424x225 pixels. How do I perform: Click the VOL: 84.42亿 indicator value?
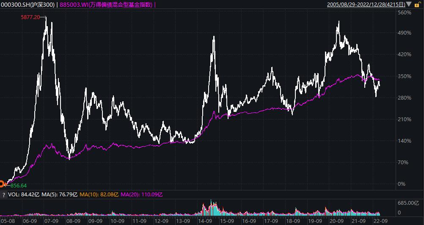point(24,195)
